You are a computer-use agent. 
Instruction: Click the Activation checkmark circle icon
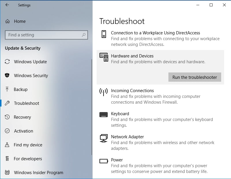tap(7, 131)
